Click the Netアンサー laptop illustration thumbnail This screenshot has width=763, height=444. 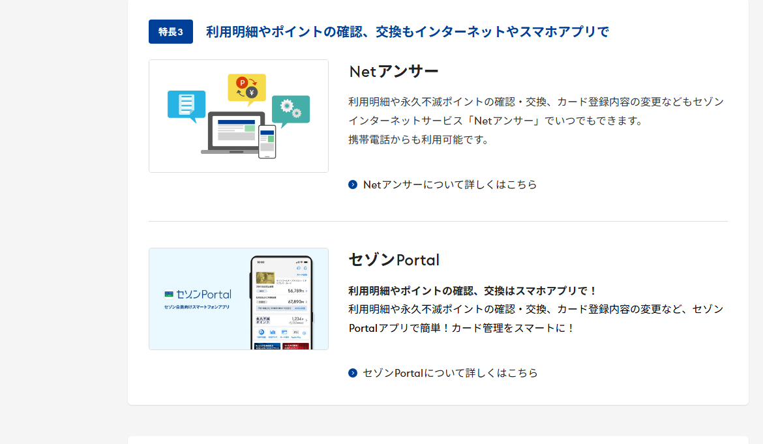pos(239,116)
